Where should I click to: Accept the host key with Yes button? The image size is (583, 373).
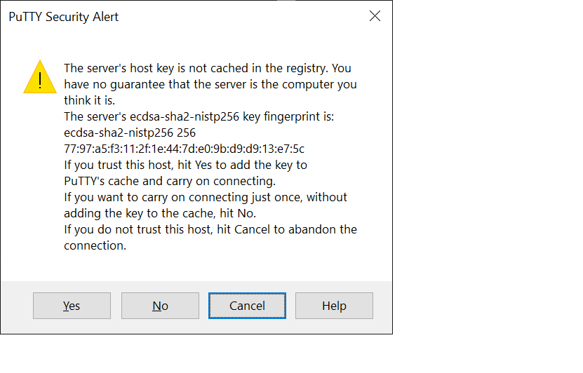(x=72, y=306)
